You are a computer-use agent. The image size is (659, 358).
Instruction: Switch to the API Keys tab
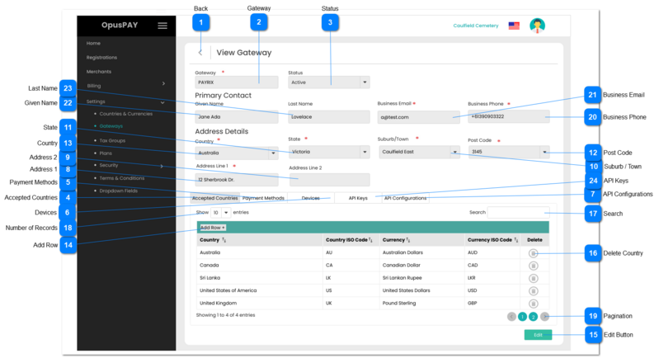(357, 198)
